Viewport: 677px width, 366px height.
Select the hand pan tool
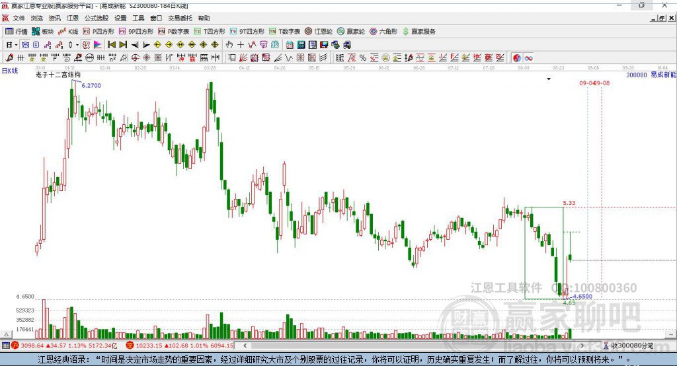[229, 45]
